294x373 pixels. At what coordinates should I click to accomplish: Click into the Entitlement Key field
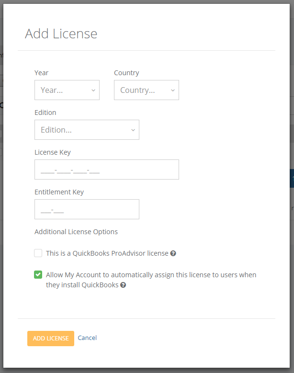[87, 209]
